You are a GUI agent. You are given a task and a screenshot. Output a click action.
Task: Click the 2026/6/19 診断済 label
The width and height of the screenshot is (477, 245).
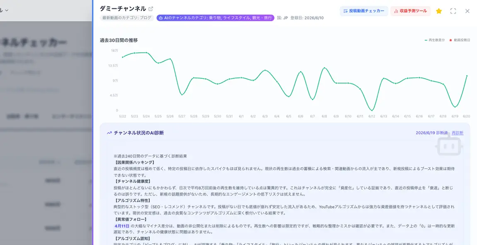(x=431, y=133)
